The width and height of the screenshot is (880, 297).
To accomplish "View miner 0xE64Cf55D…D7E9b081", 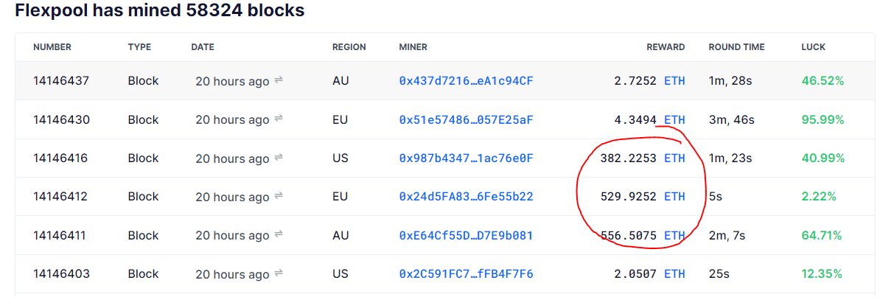I will [466, 235].
